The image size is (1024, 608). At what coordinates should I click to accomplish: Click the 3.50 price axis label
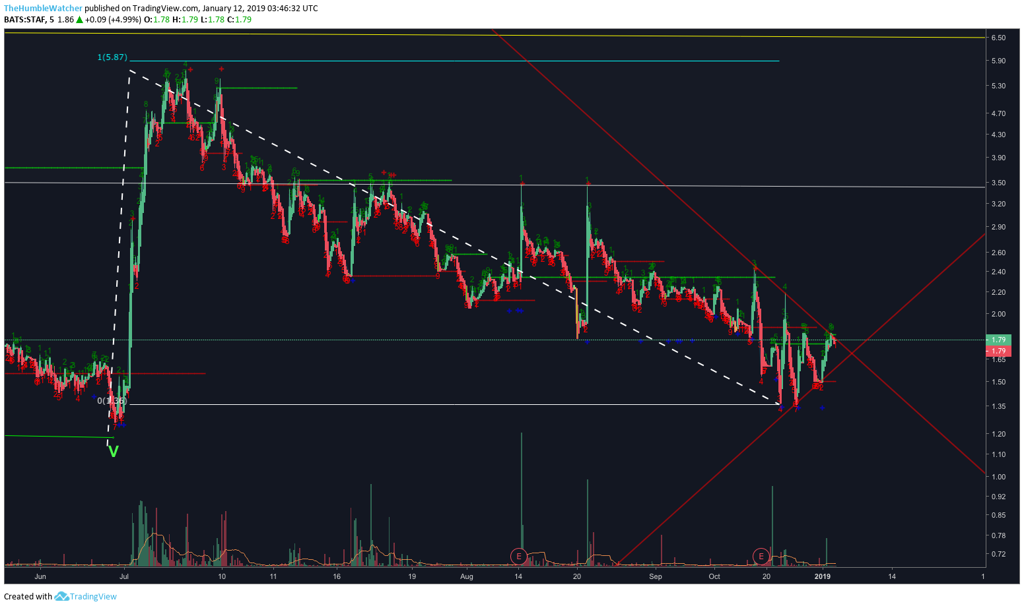pyautogui.click(x=998, y=183)
